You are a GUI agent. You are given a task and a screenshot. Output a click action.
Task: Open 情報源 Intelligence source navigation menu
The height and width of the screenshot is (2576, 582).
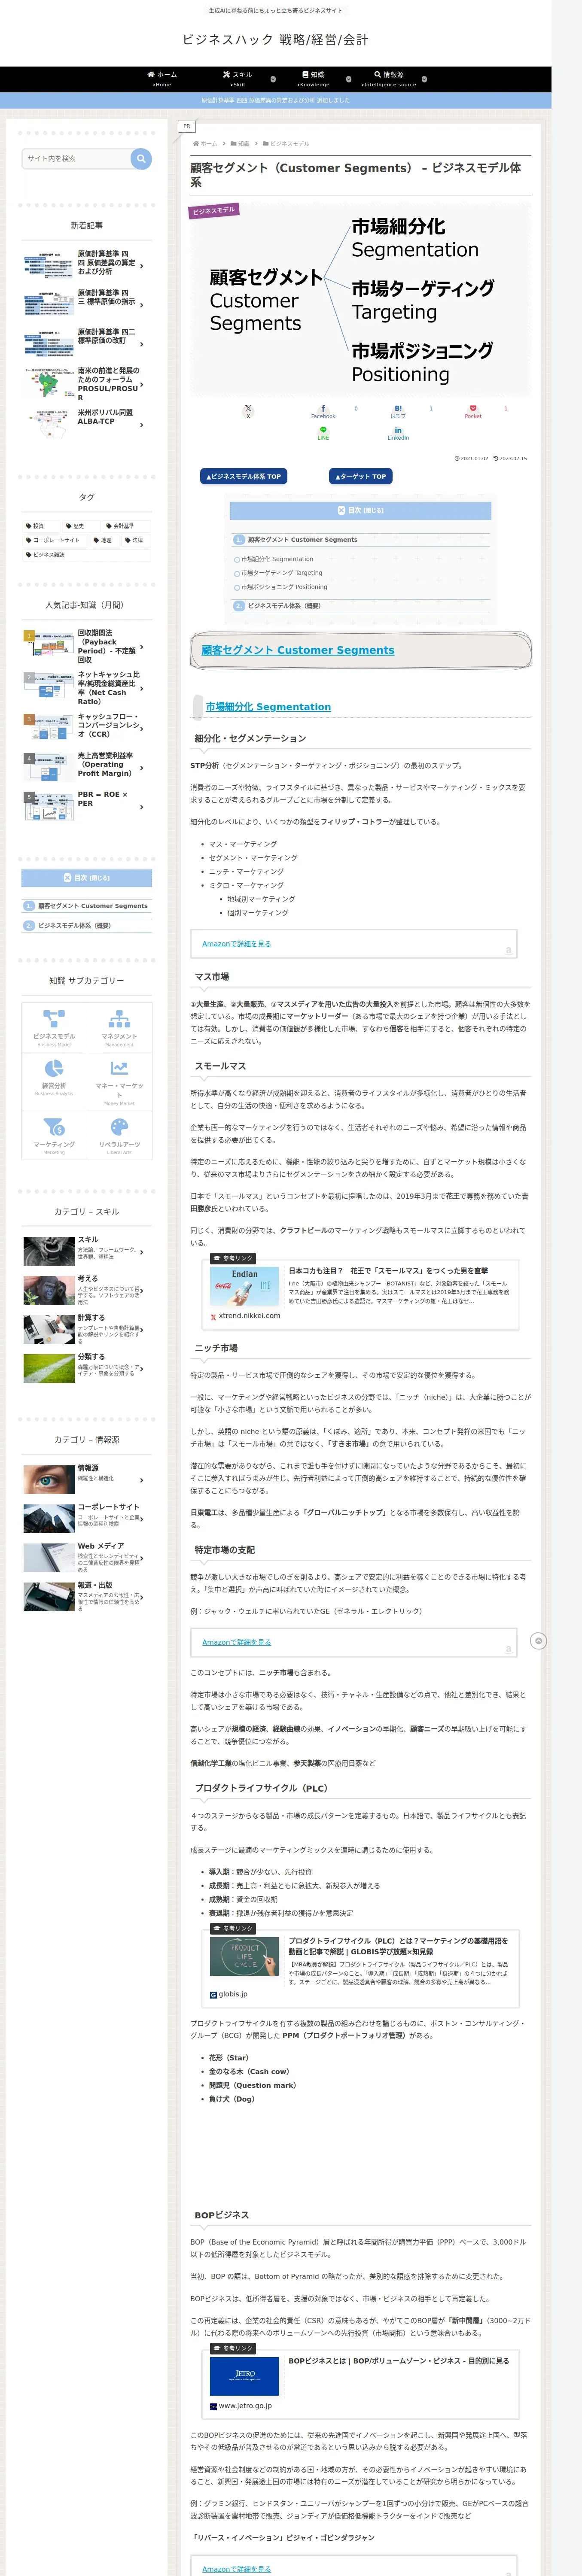click(389, 79)
